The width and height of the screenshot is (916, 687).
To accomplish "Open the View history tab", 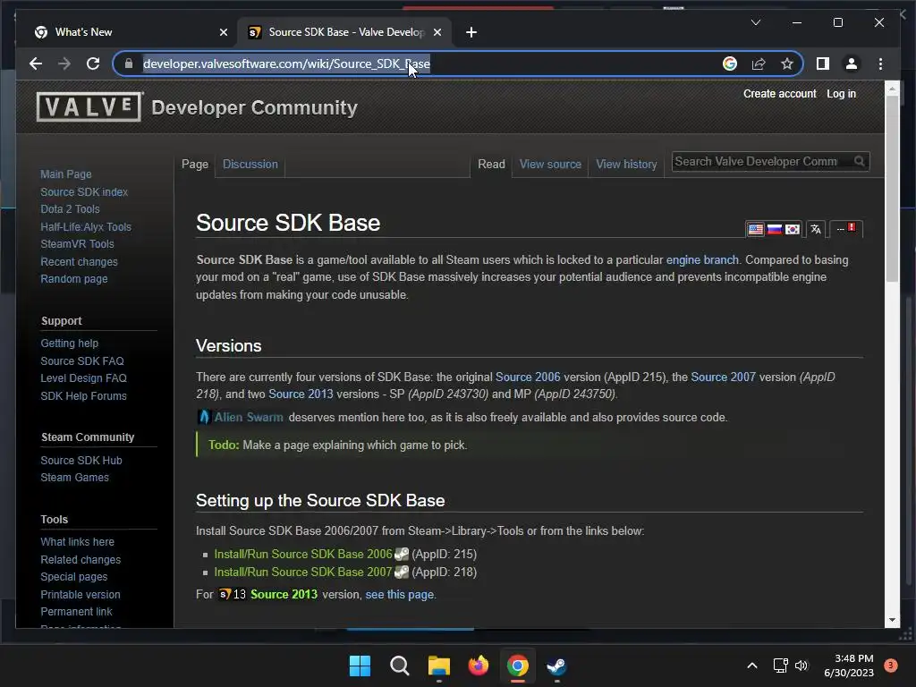I will (x=626, y=165).
